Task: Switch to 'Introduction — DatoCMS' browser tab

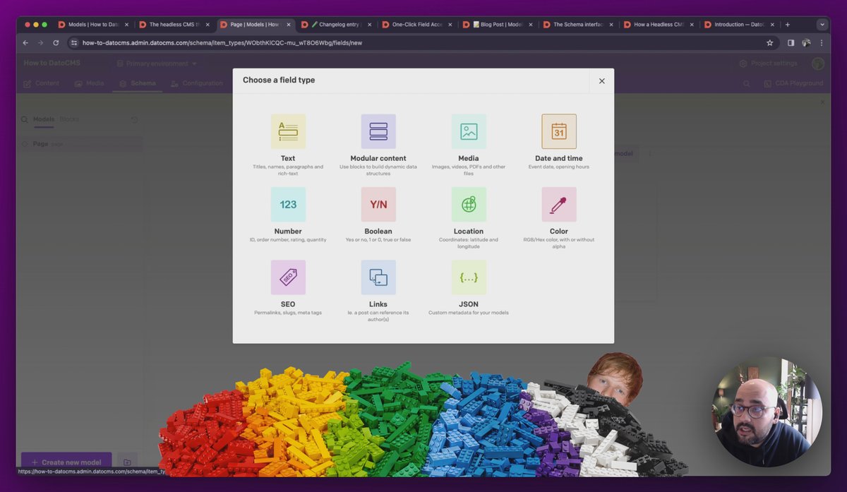Action: pos(740,24)
